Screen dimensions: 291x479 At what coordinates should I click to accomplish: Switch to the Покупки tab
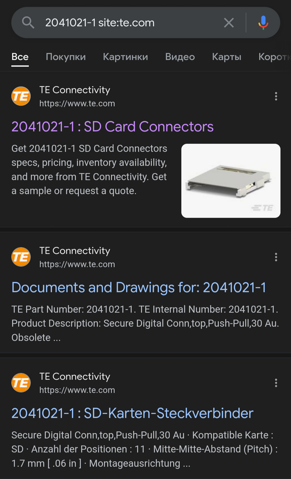(66, 57)
